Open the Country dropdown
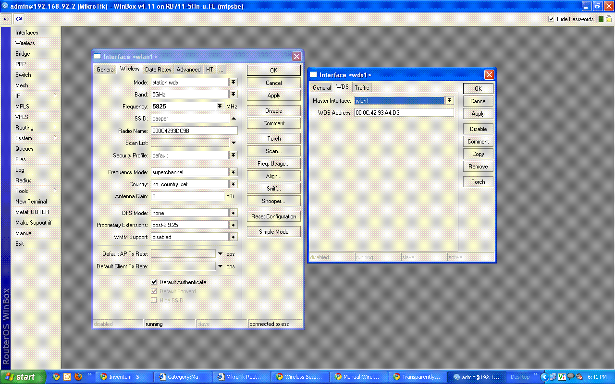Image resolution: width=615 pixels, height=384 pixels. 234,184
